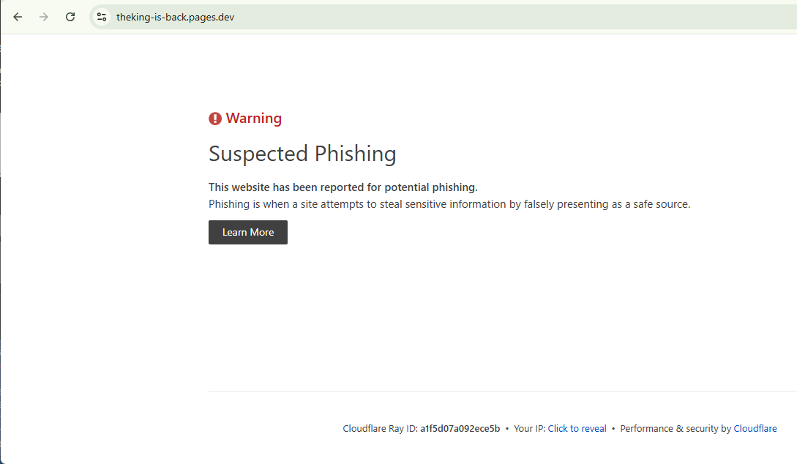The image size is (797, 464).
Task: Click the Performance & security by text
Action: click(676, 428)
